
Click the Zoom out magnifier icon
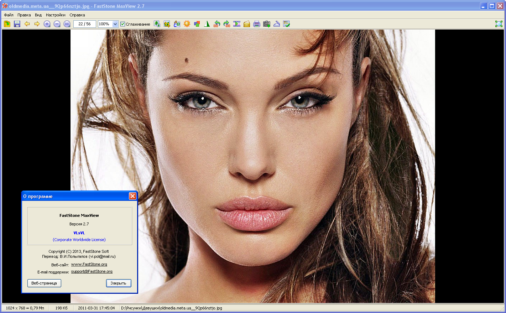(x=57, y=24)
